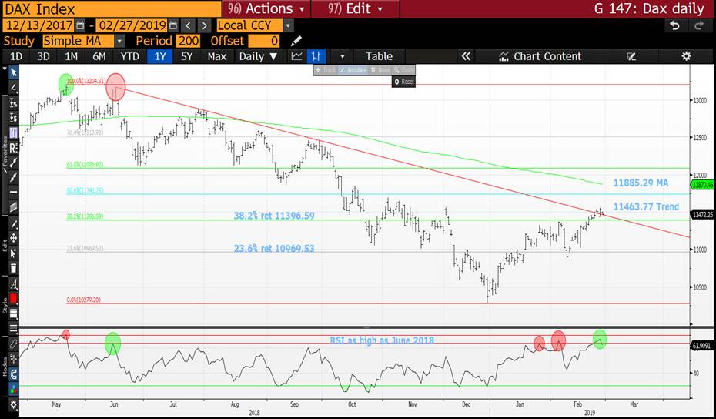Open the Chart Content panel
The width and height of the screenshot is (716, 419).
click(x=540, y=56)
